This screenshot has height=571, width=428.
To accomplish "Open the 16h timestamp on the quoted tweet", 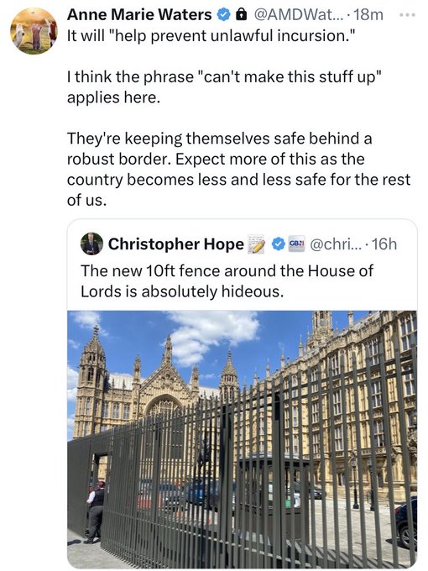I will point(384,244).
